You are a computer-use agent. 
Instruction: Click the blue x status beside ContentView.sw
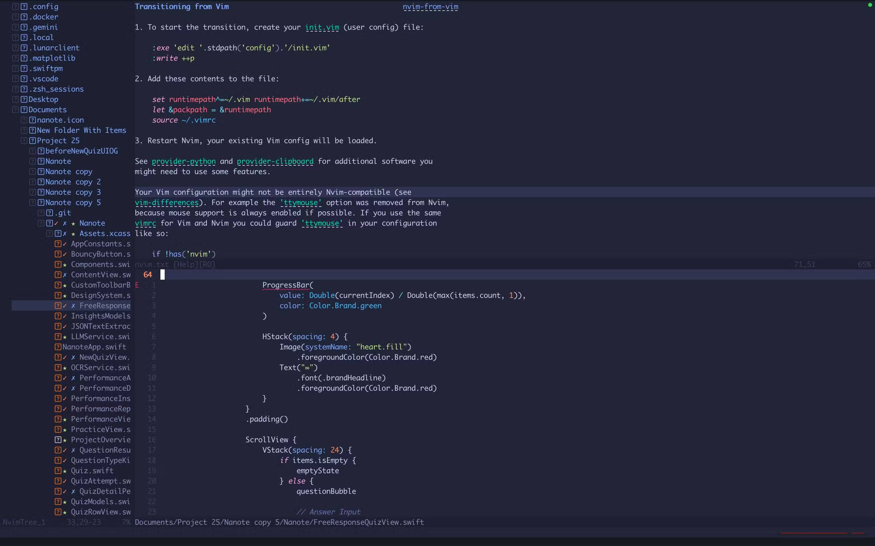coord(65,275)
